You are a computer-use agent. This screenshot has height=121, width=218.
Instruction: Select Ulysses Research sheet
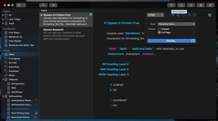(66, 34)
